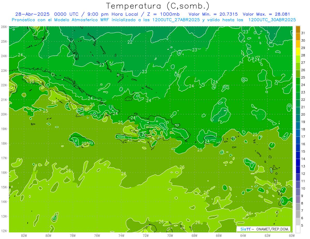Click the '22' contour label on the map
Image resolution: width=310 pixels, height=239 pixels.
(x=130, y=42)
